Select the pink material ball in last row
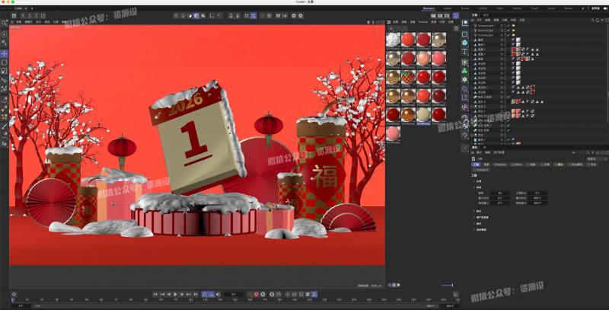Image resolution: width=609 pixels, height=310 pixels. pos(394,135)
